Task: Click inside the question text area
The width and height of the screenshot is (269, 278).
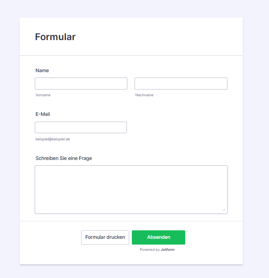Action: pyautogui.click(x=131, y=189)
